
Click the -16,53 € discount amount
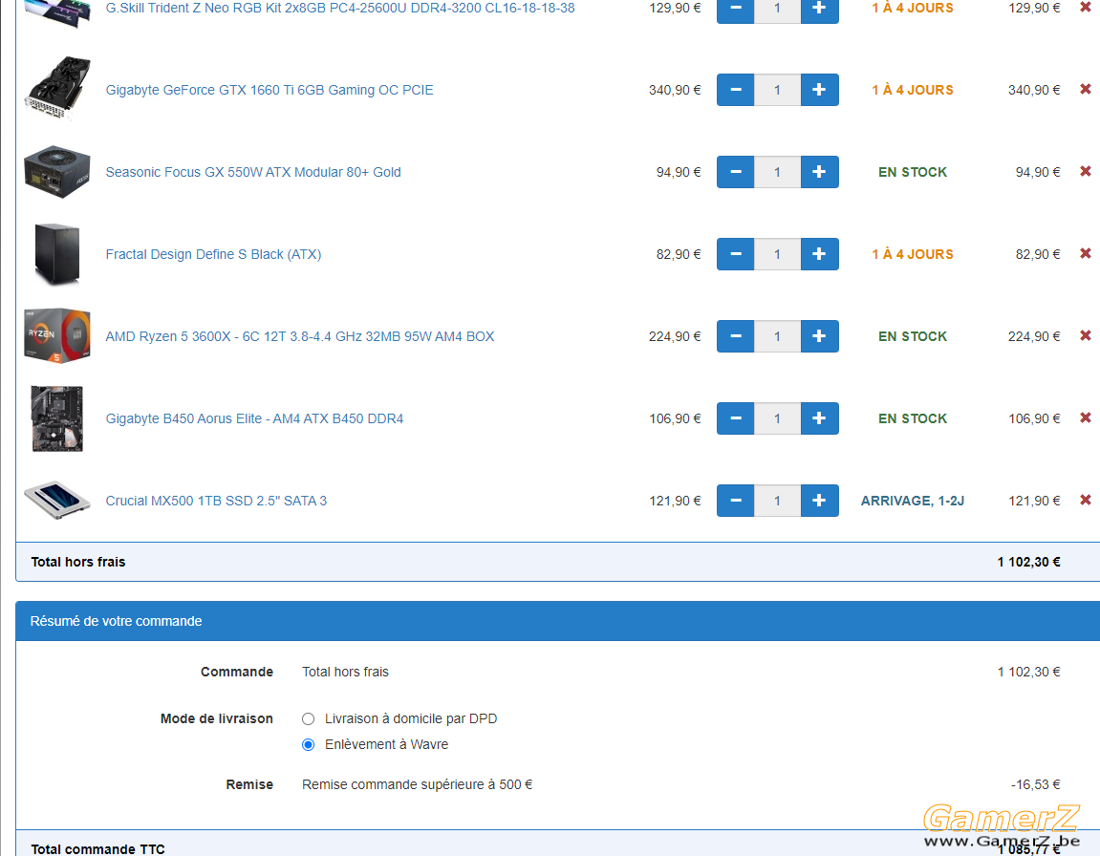click(1035, 784)
